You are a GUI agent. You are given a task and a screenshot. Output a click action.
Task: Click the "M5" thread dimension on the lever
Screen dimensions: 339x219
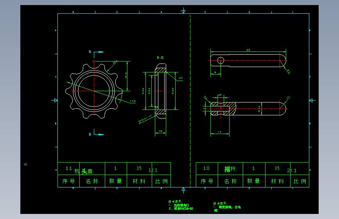point(220,95)
